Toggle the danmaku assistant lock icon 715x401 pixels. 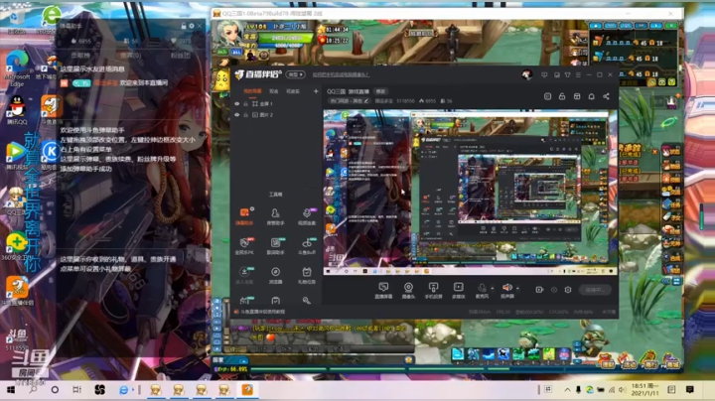coord(184,26)
